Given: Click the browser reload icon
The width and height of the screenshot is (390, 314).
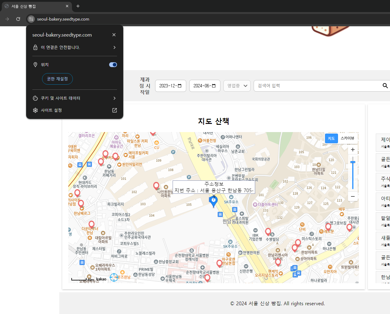Looking at the screenshot, I should (x=18, y=19).
